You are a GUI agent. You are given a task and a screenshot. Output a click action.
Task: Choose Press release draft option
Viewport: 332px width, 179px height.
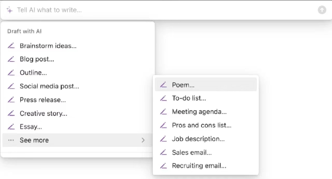click(43, 100)
